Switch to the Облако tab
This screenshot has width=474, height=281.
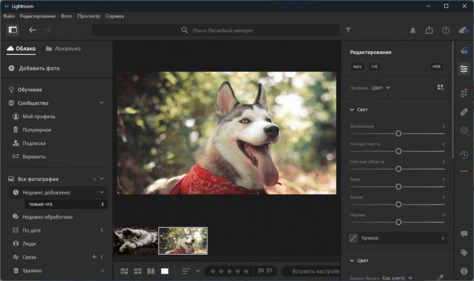coord(21,49)
